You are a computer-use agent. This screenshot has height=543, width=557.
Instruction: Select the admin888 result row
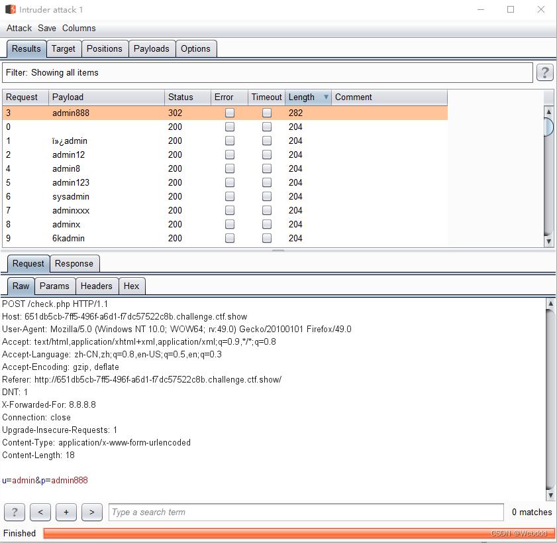point(225,113)
